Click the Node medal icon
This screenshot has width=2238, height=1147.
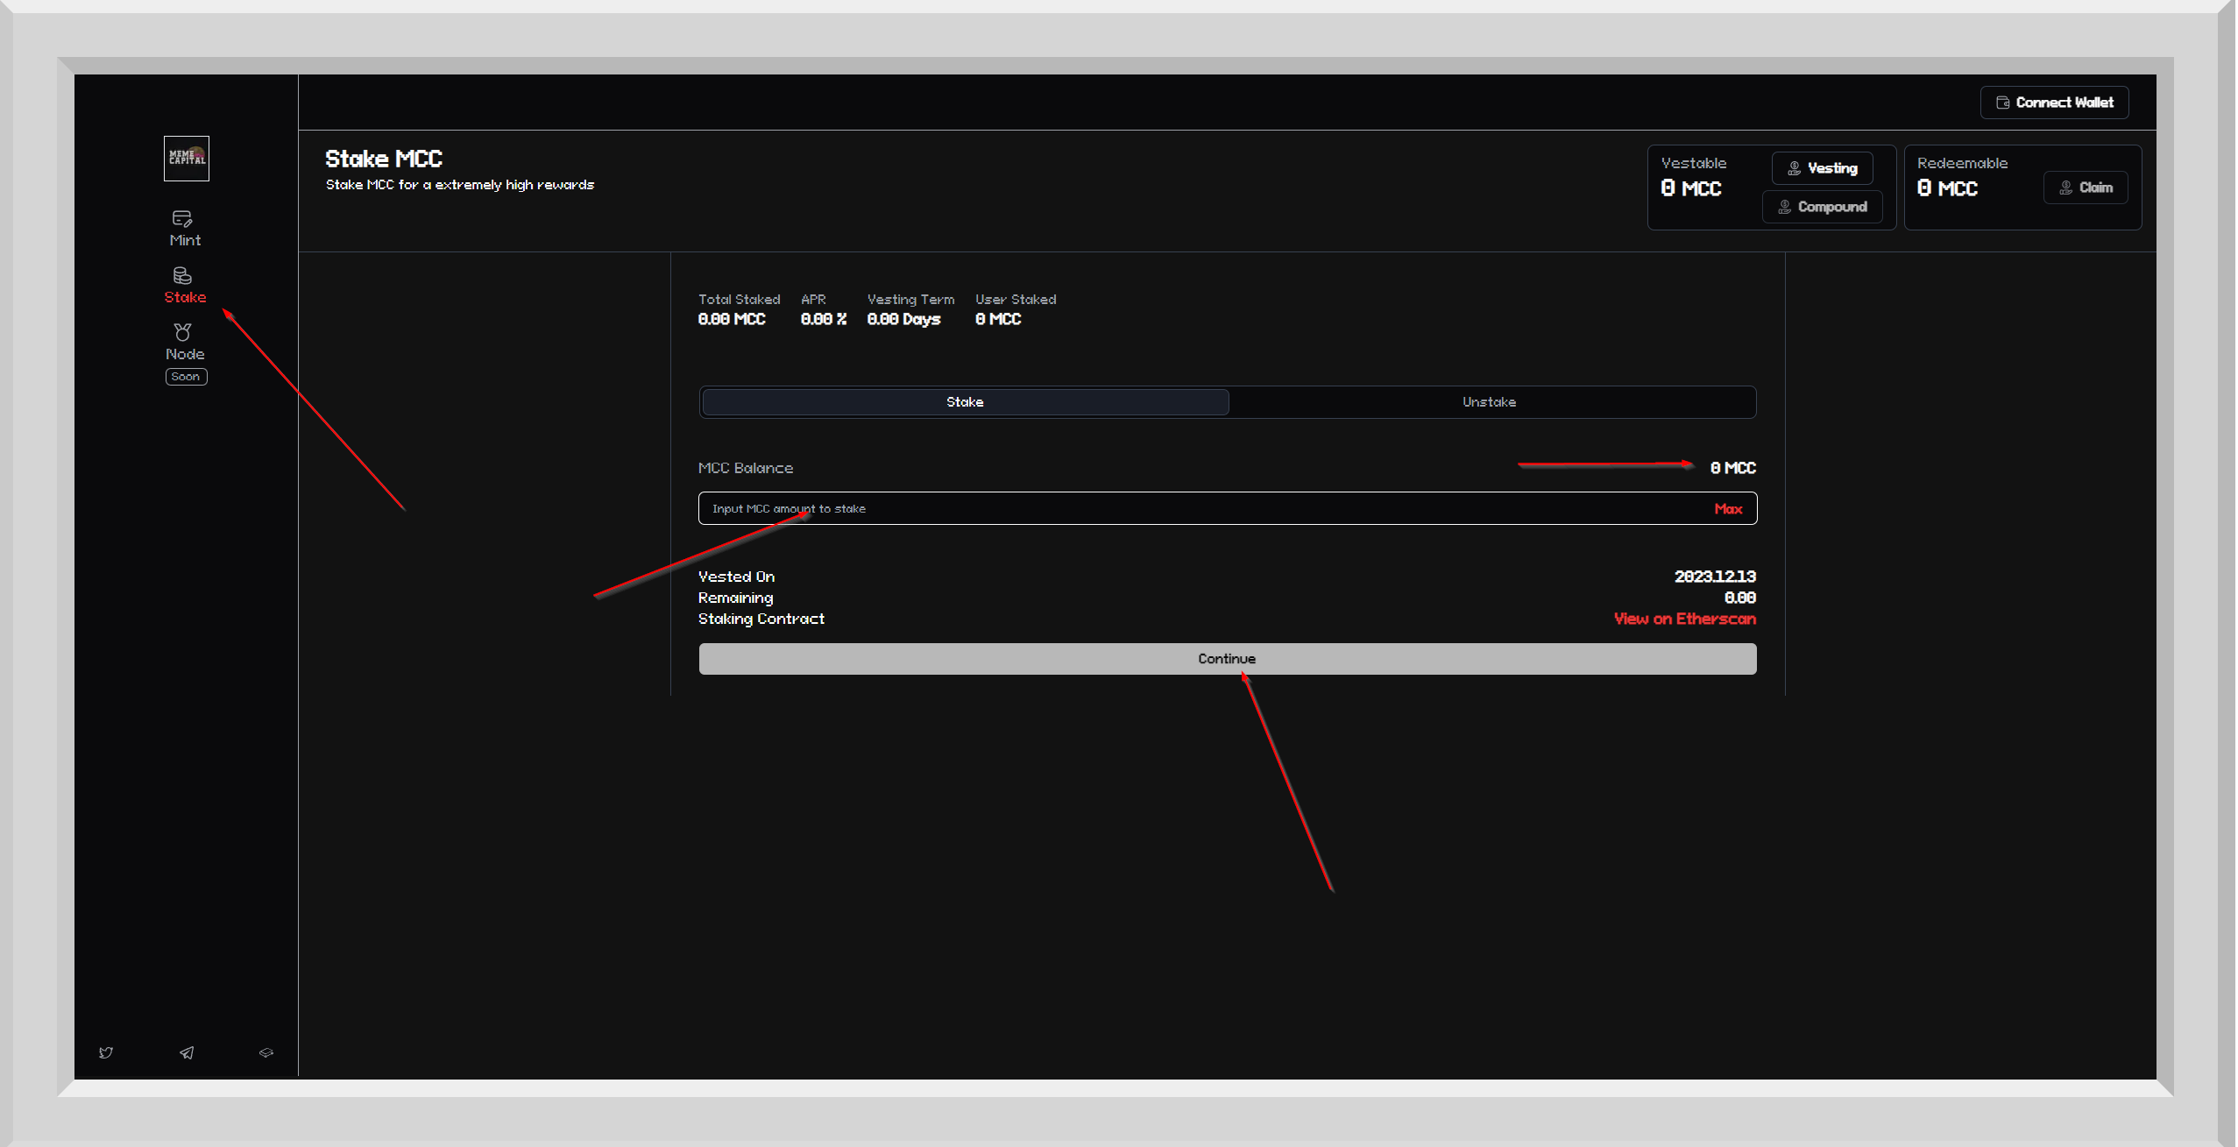(x=182, y=332)
